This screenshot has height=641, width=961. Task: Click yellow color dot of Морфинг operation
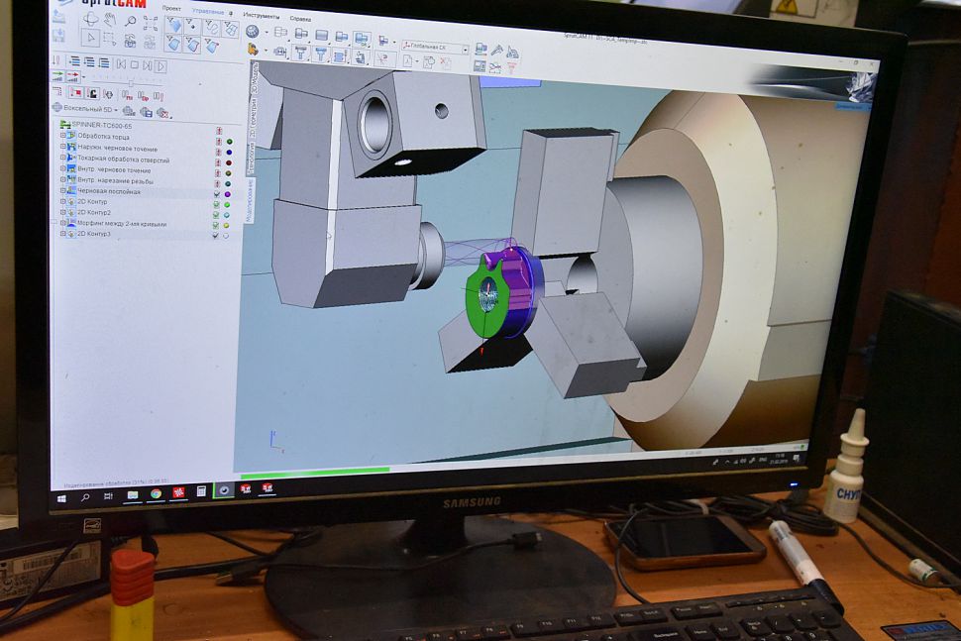pyautogui.click(x=227, y=225)
